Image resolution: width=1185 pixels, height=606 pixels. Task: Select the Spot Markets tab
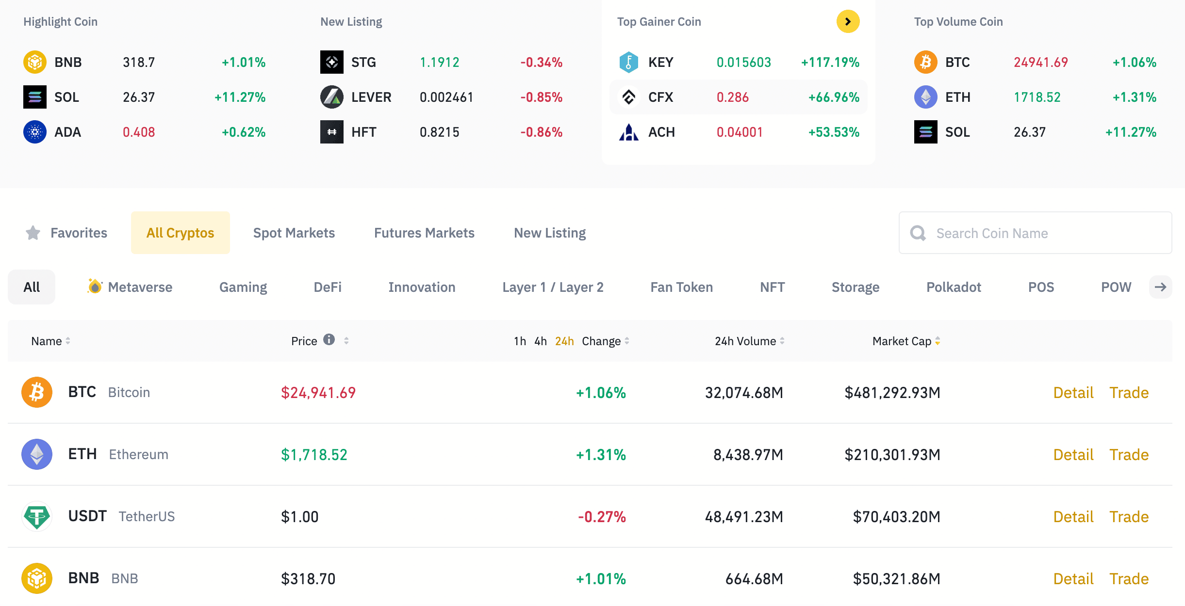pos(294,232)
